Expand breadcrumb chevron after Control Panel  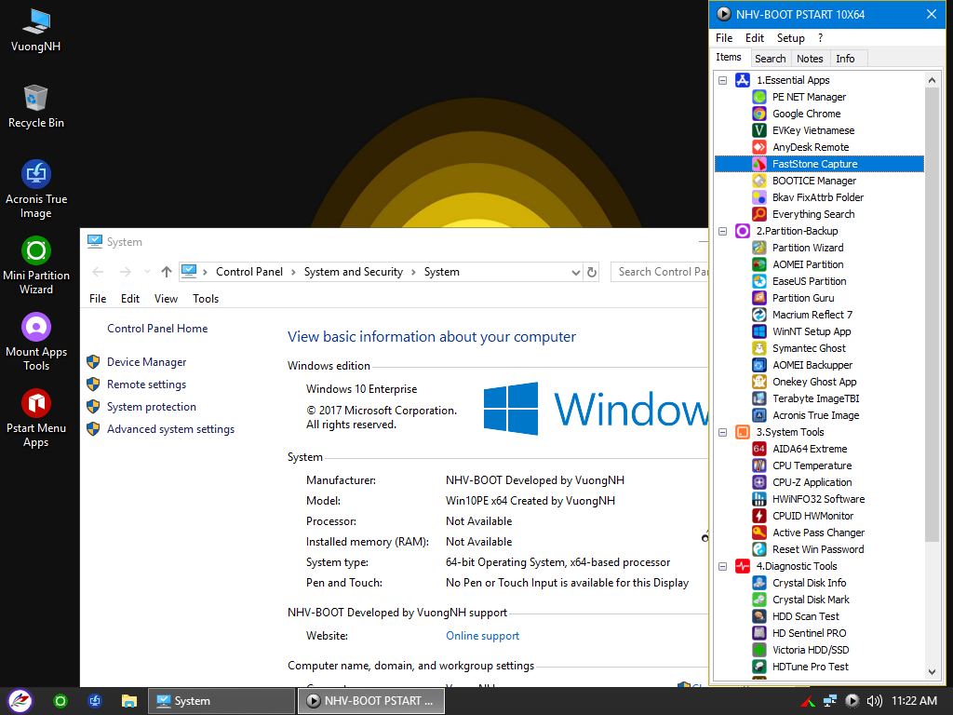tap(293, 273)
